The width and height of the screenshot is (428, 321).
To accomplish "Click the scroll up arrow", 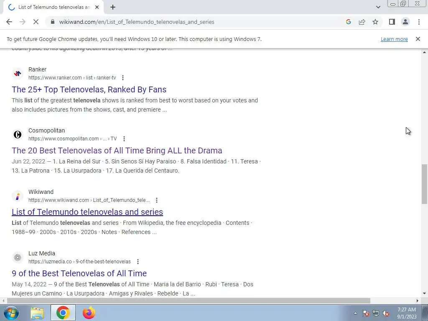I will tap(424, 52).
